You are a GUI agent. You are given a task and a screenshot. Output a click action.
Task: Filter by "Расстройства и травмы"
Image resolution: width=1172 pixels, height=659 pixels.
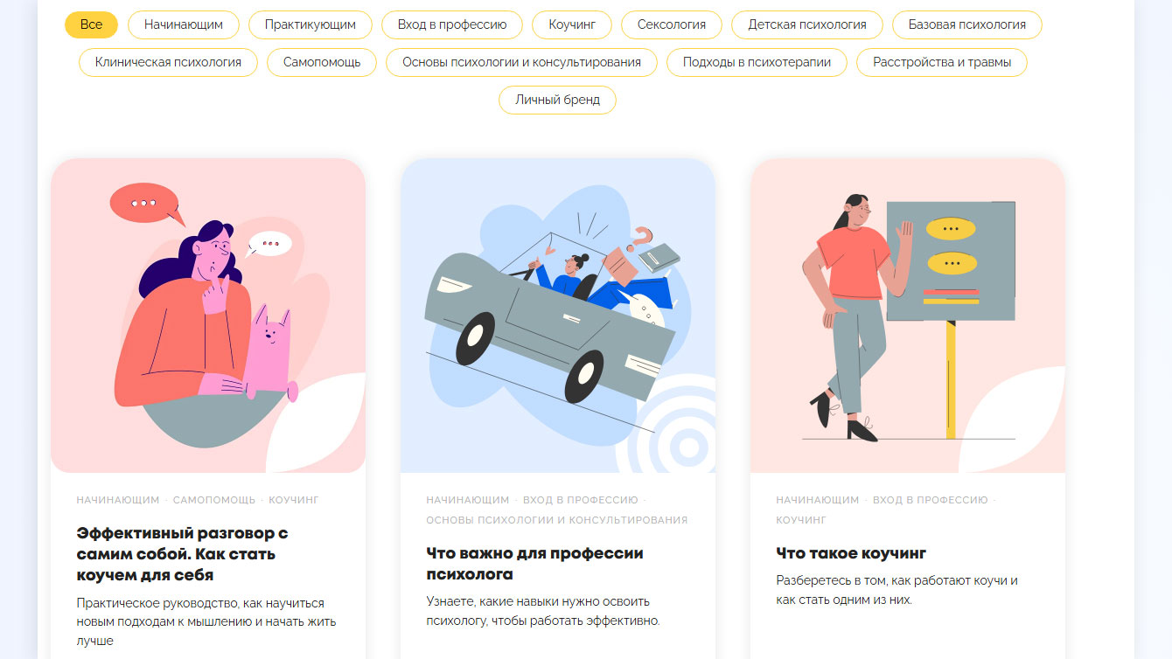pos(942,62)
